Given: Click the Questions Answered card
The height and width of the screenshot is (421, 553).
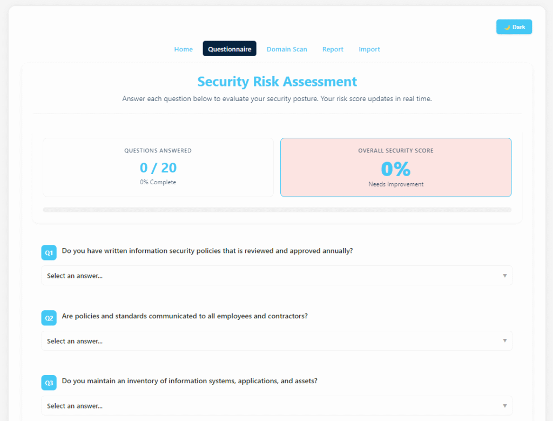Looking at the screenshot, I should (158, 167).
